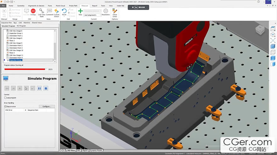Viewport: 277px width, 155px height.
Task: Click the help question mark icon in title bar
Action: coord(258,2)
